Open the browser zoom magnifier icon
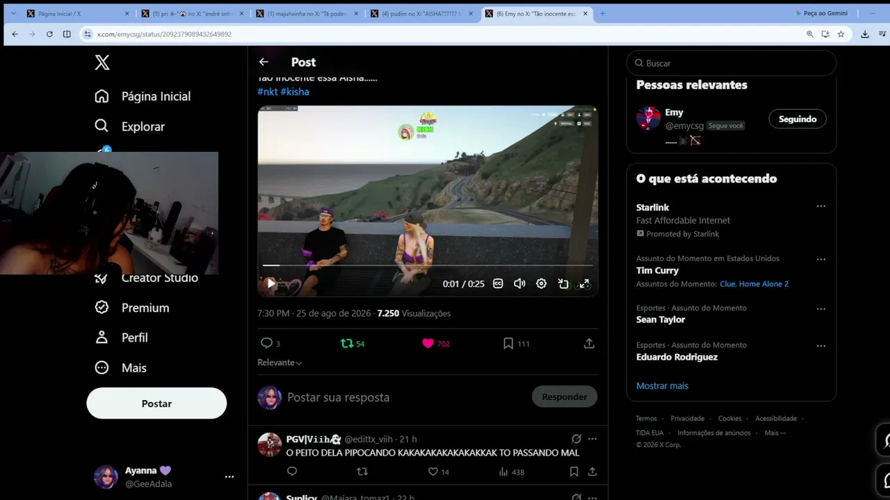890x500 pixels. click(809, 34)
